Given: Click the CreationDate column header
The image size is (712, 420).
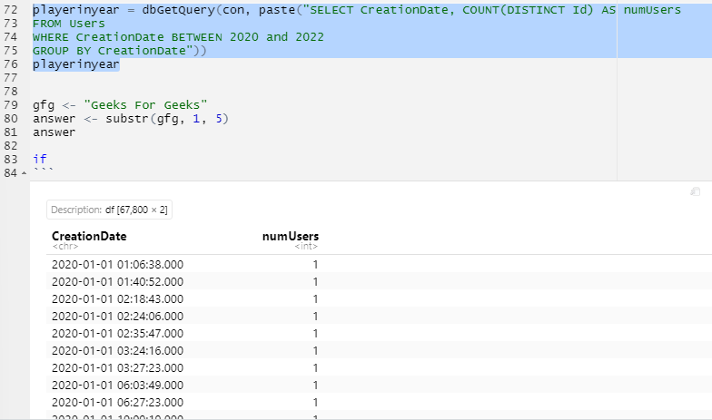Looking at the screenshot, I should pos(89,236).
